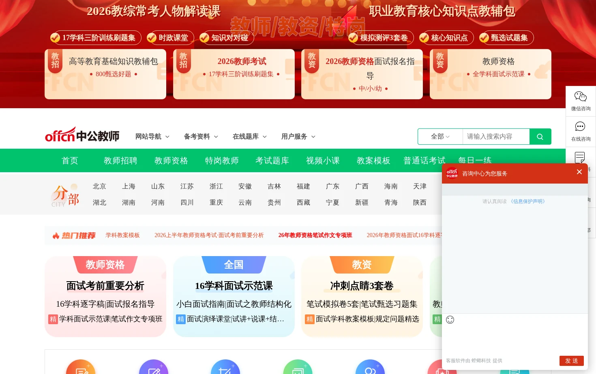Viewport: 596px width, 374px height.
Task: Select the 吉林 branch link
Action: 274,186
